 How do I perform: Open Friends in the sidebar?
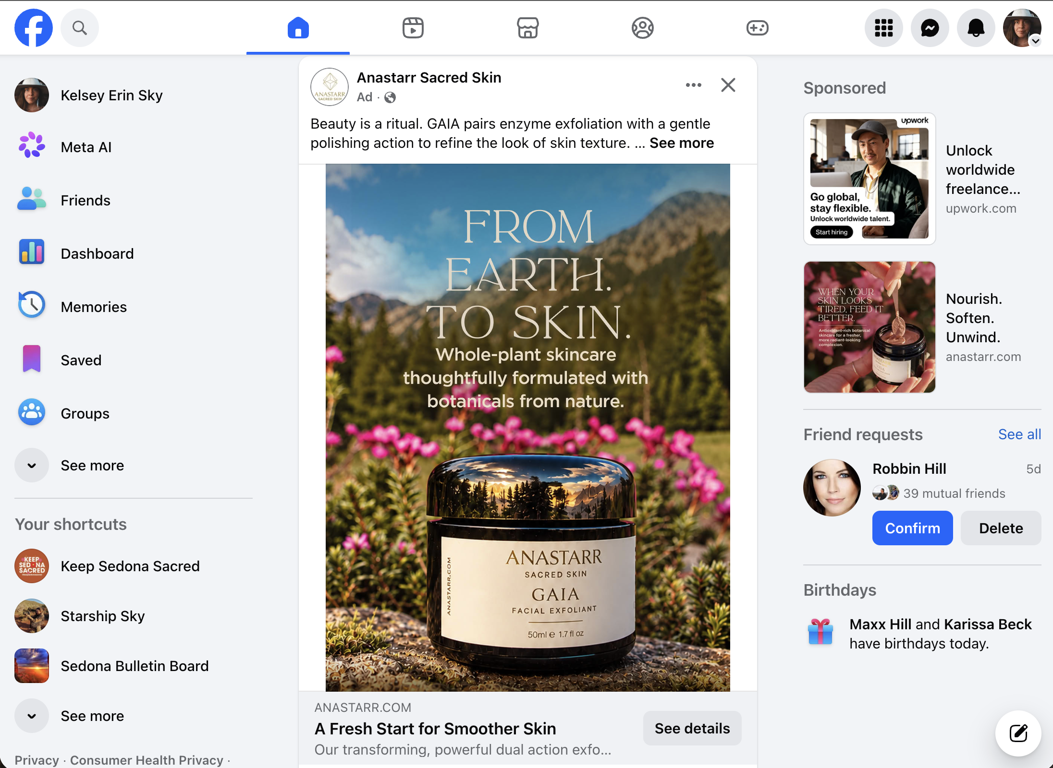click(x=134, y=200)
